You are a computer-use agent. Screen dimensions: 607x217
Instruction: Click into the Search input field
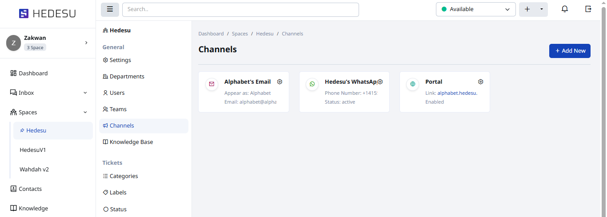click(x=240, y=9)
